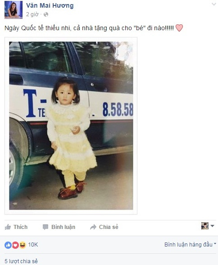
Task: Open the 5 lượt chia sẻ link
Action: (x=21, y=261)
